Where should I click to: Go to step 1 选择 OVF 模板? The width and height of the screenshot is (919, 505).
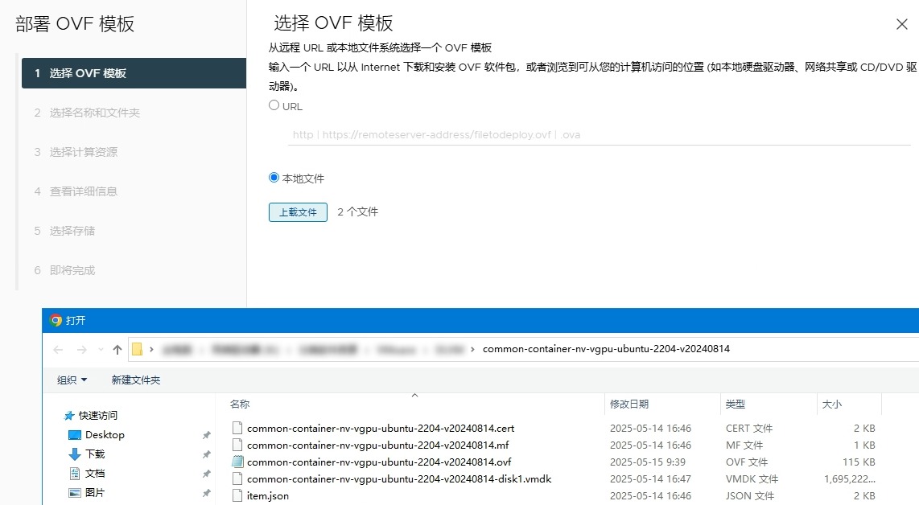134,73
